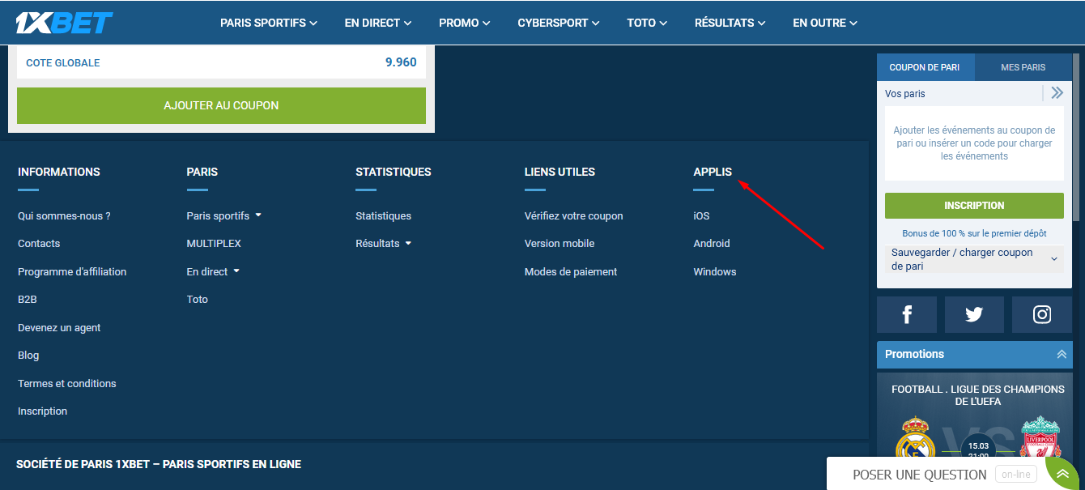1085x490 pixels.
Task: Open the CYBERSPORT menu
Action: [559, 23]
